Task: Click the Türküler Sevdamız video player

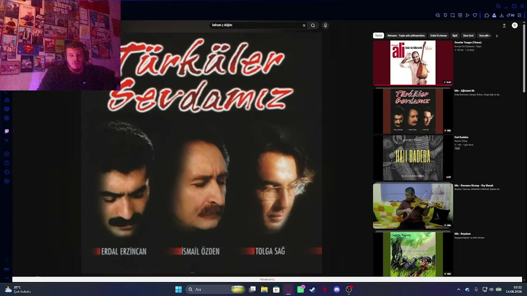Action: (x=201, y=153)
